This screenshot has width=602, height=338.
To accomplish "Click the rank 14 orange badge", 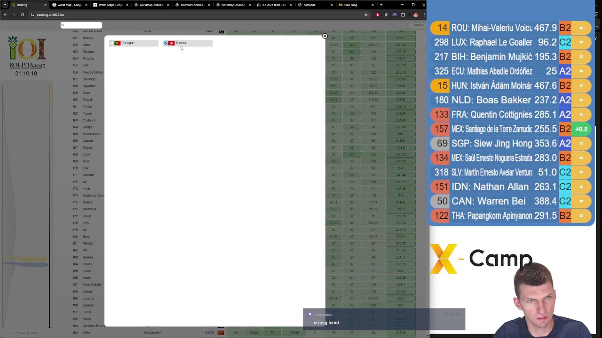I will click(x=439, y=28).
